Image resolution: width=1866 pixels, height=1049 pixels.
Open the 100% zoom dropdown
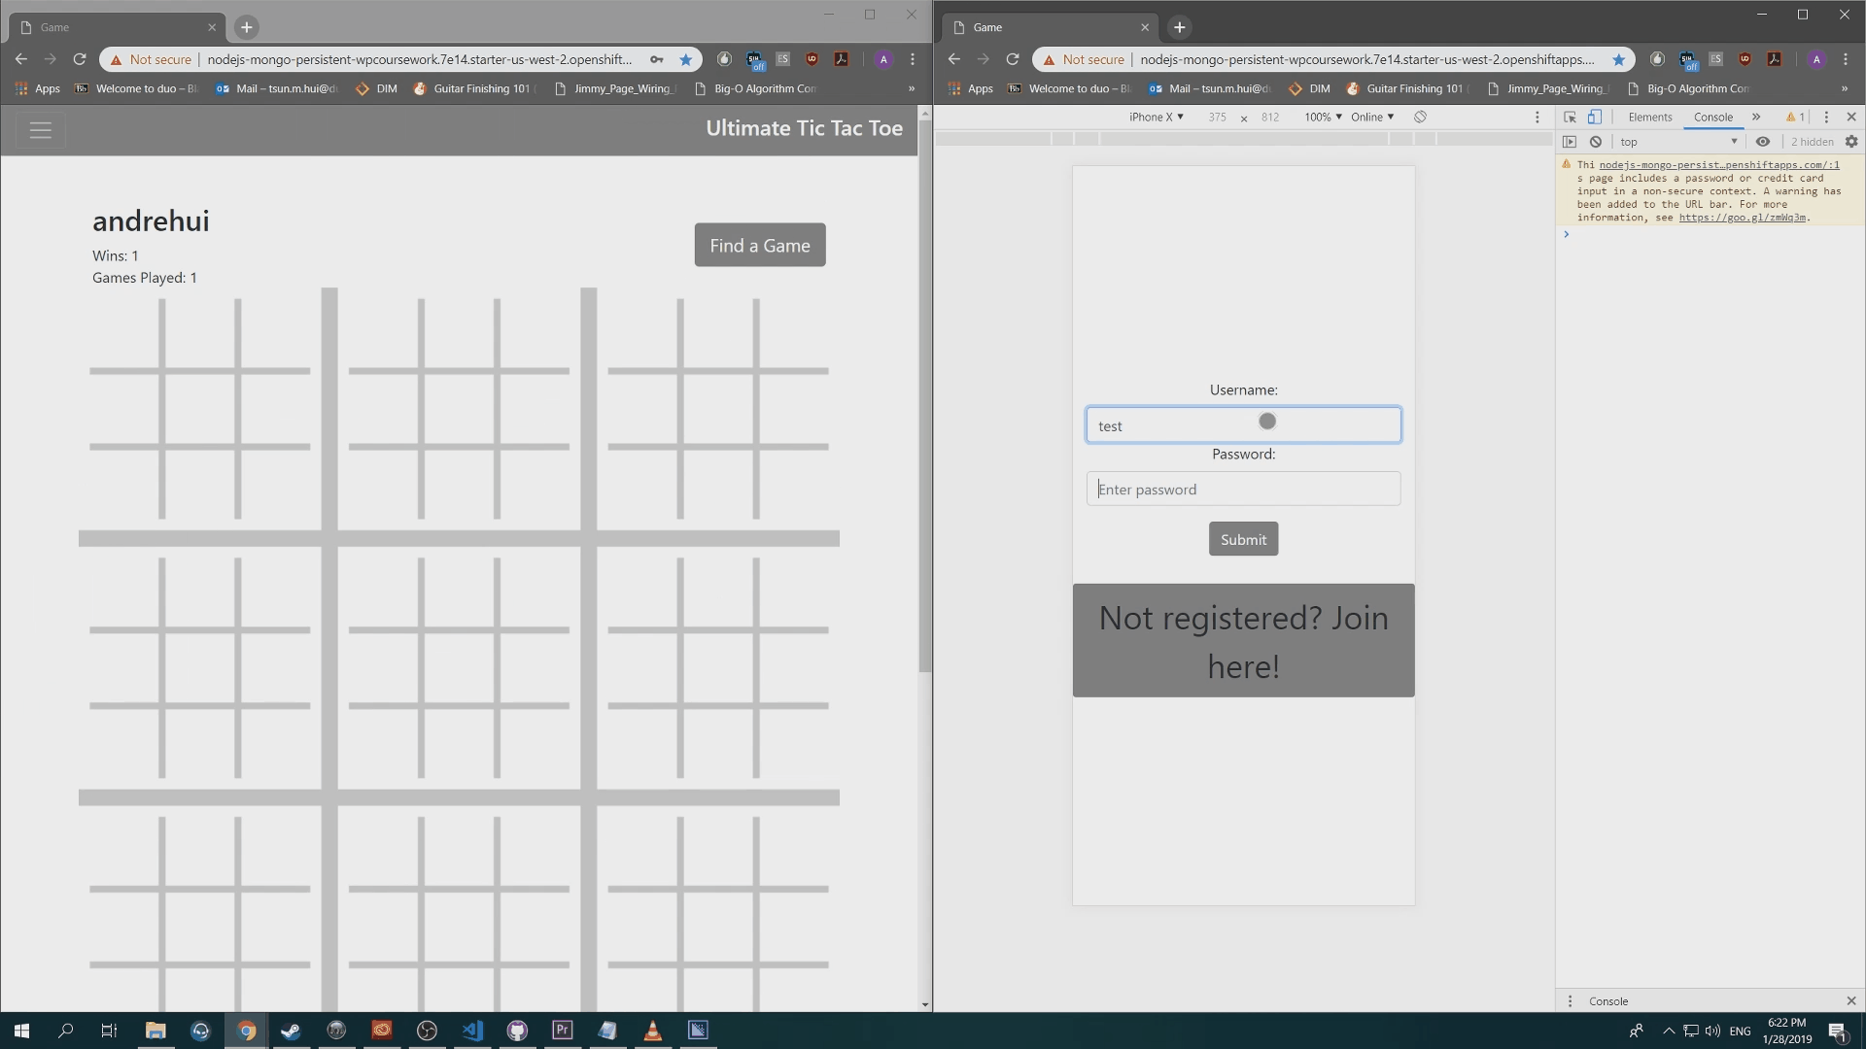pos(1323,117)
